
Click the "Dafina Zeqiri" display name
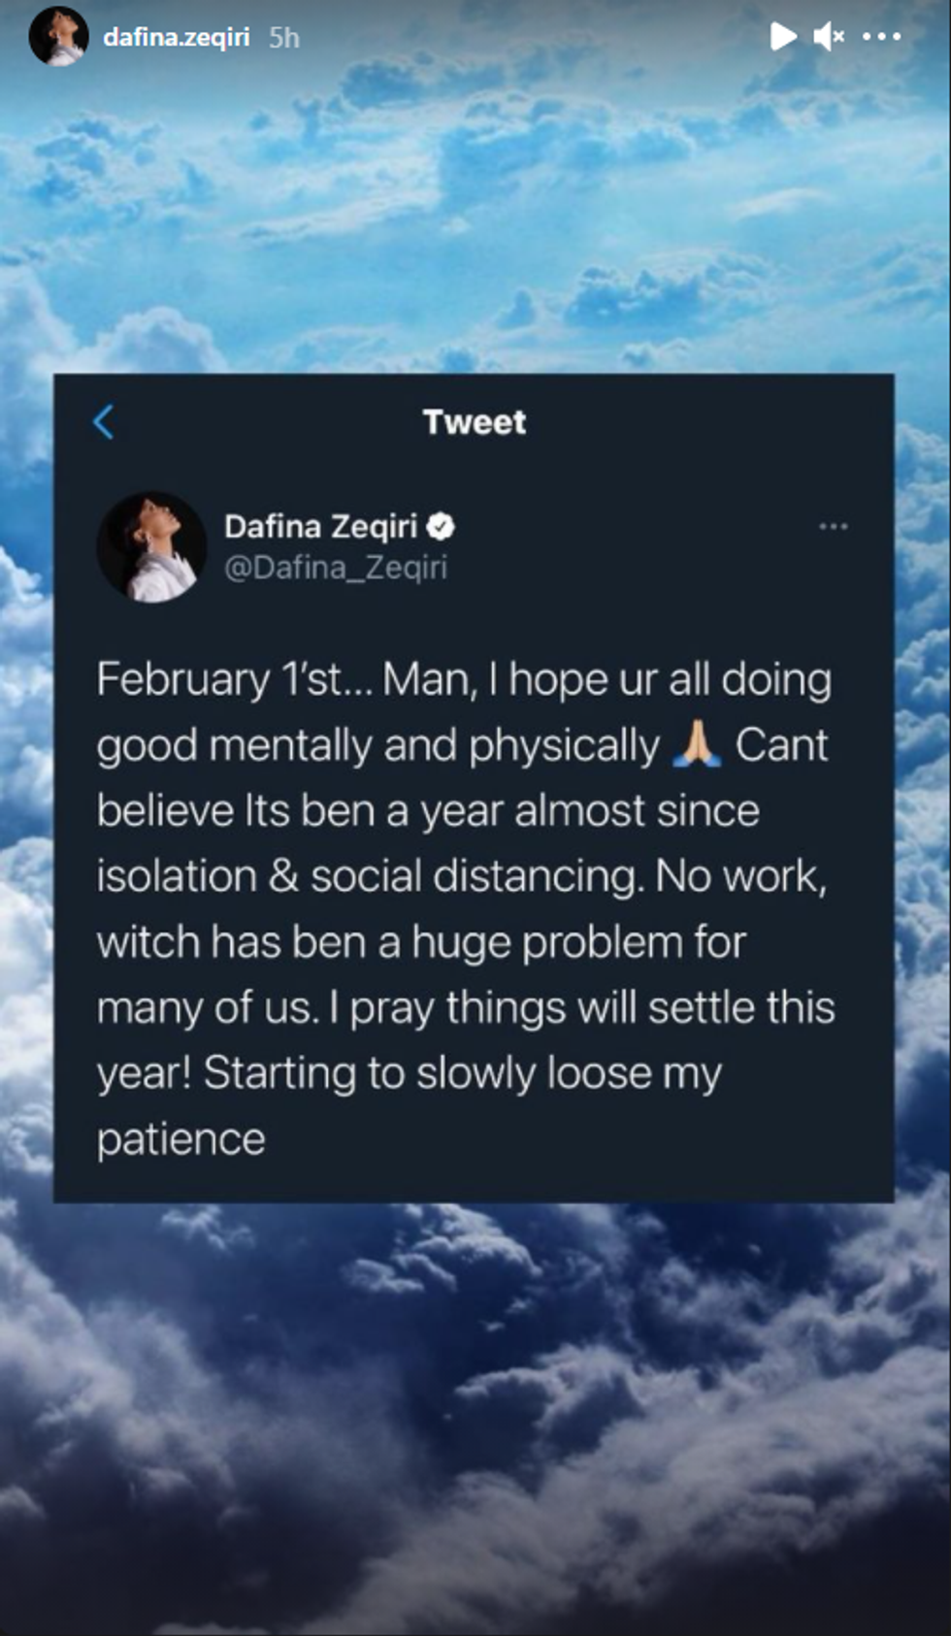tap(320, 526)
